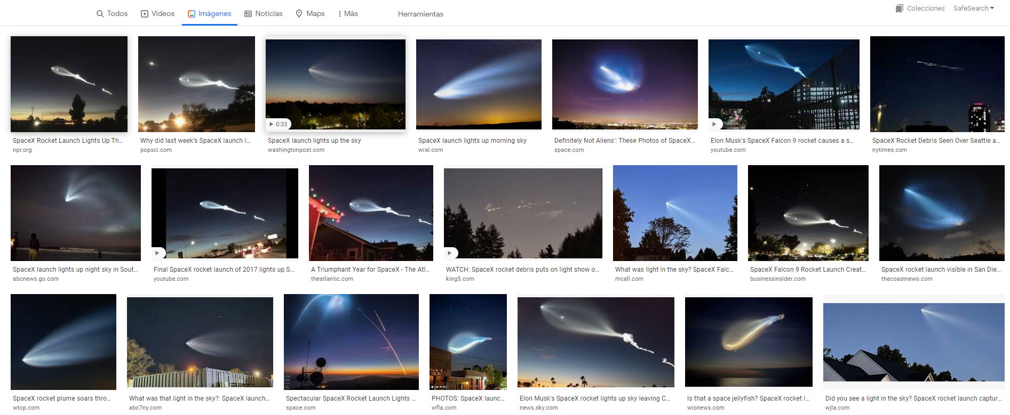Click the three-dot Más icon
The height and width of the screenshot is (415, 1010).
[x=340, y=14]
